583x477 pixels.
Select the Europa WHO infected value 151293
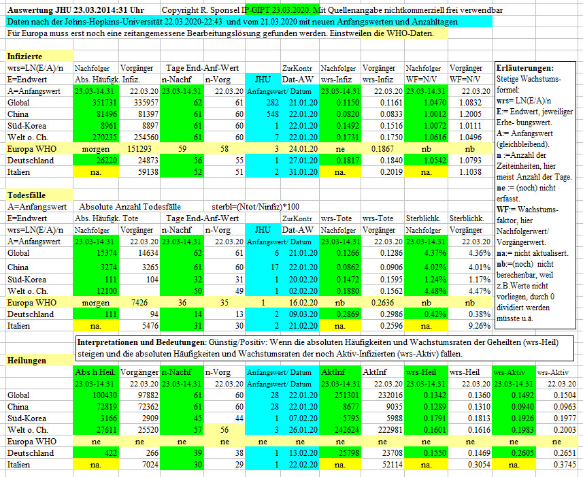pos(139,149)
